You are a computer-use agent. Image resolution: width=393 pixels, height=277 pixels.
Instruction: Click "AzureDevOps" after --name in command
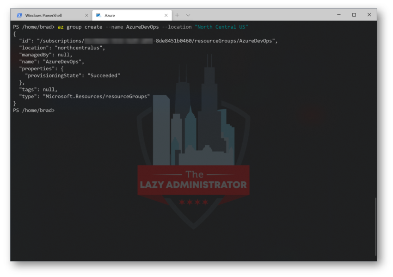coord(142,27)
